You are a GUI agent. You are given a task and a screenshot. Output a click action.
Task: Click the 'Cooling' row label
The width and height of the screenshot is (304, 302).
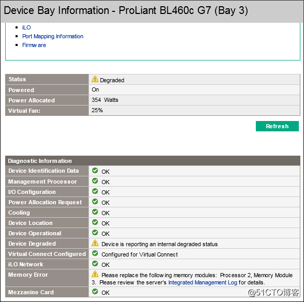(x=19, y=213)
